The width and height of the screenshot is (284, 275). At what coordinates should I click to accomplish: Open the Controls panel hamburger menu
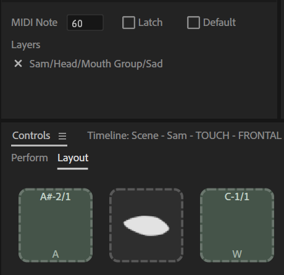point(62,136)
